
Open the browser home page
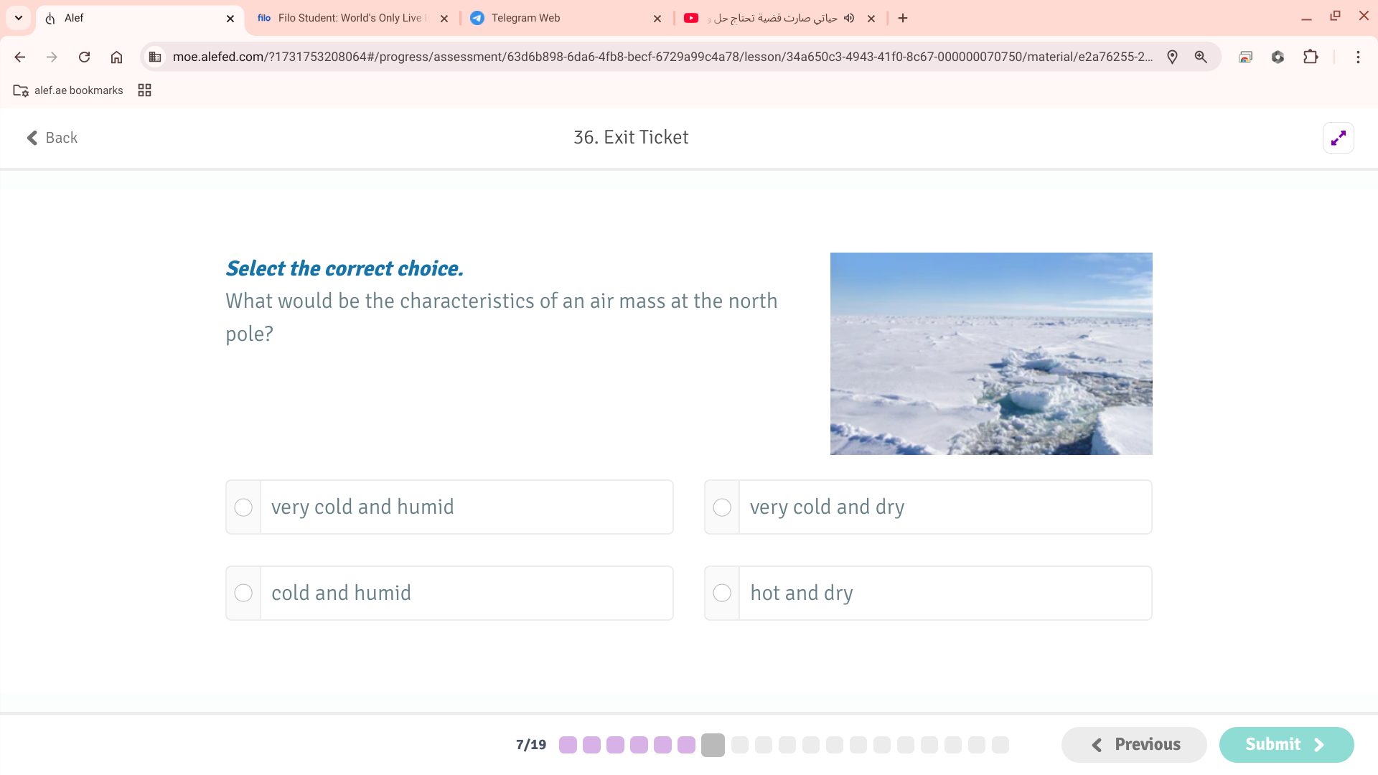tap(116, 57)
